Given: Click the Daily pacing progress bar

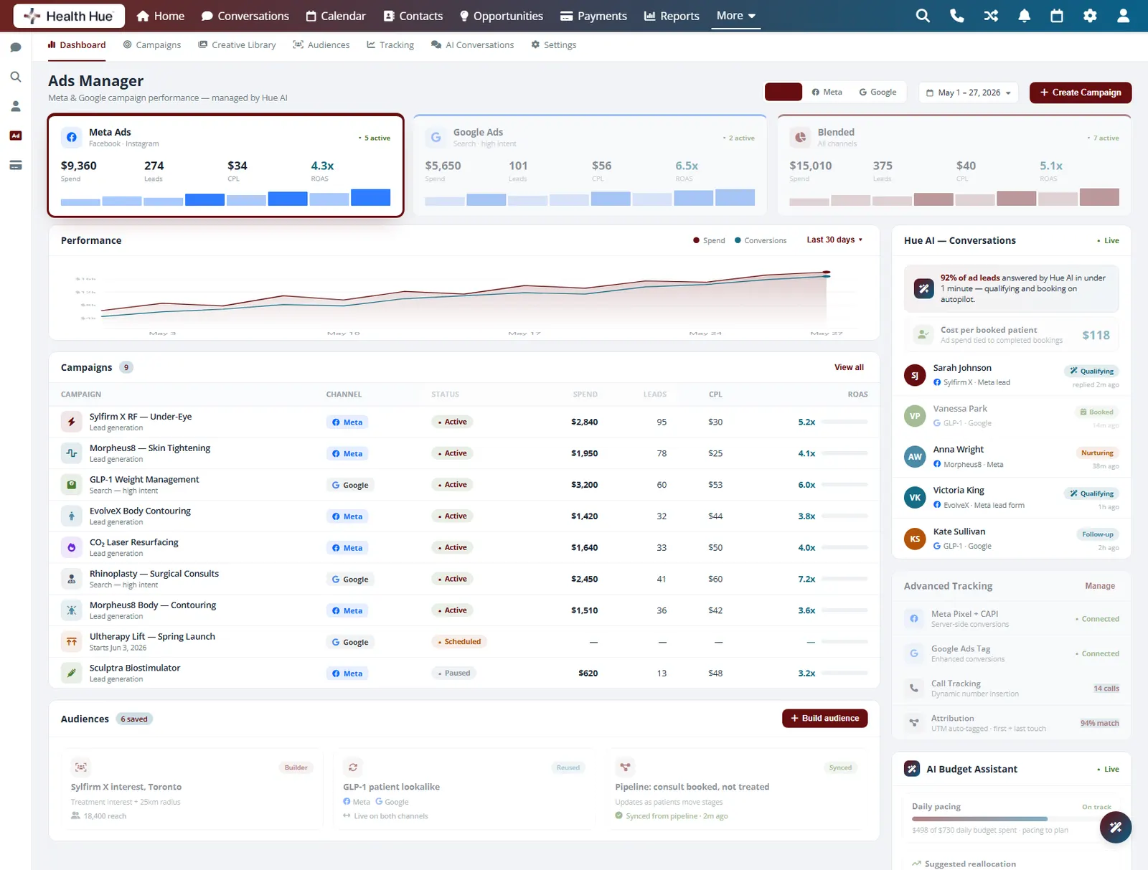Looking at the screenshot, I should click(x=1010, y=818).
